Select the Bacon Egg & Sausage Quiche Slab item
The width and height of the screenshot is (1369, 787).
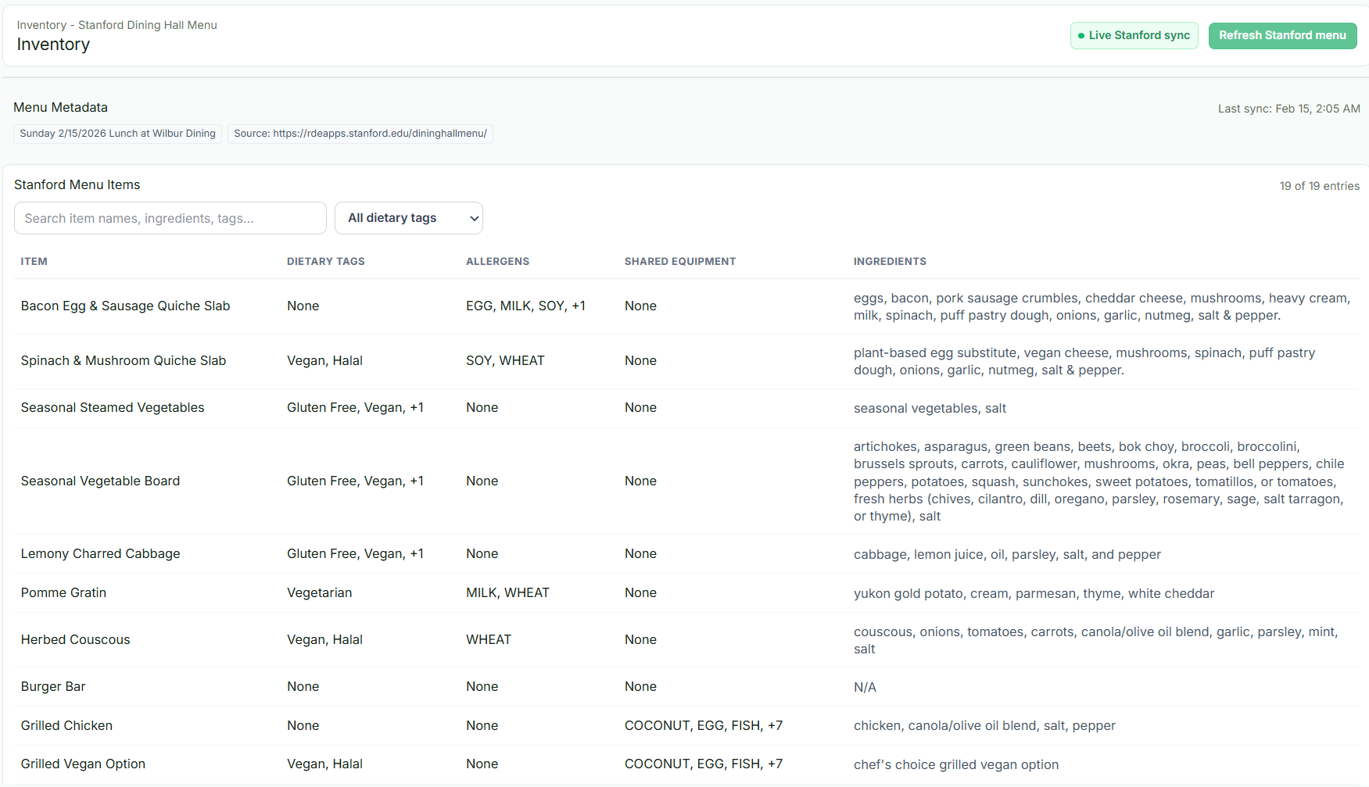pyautogui.click(x=126, y=306)
